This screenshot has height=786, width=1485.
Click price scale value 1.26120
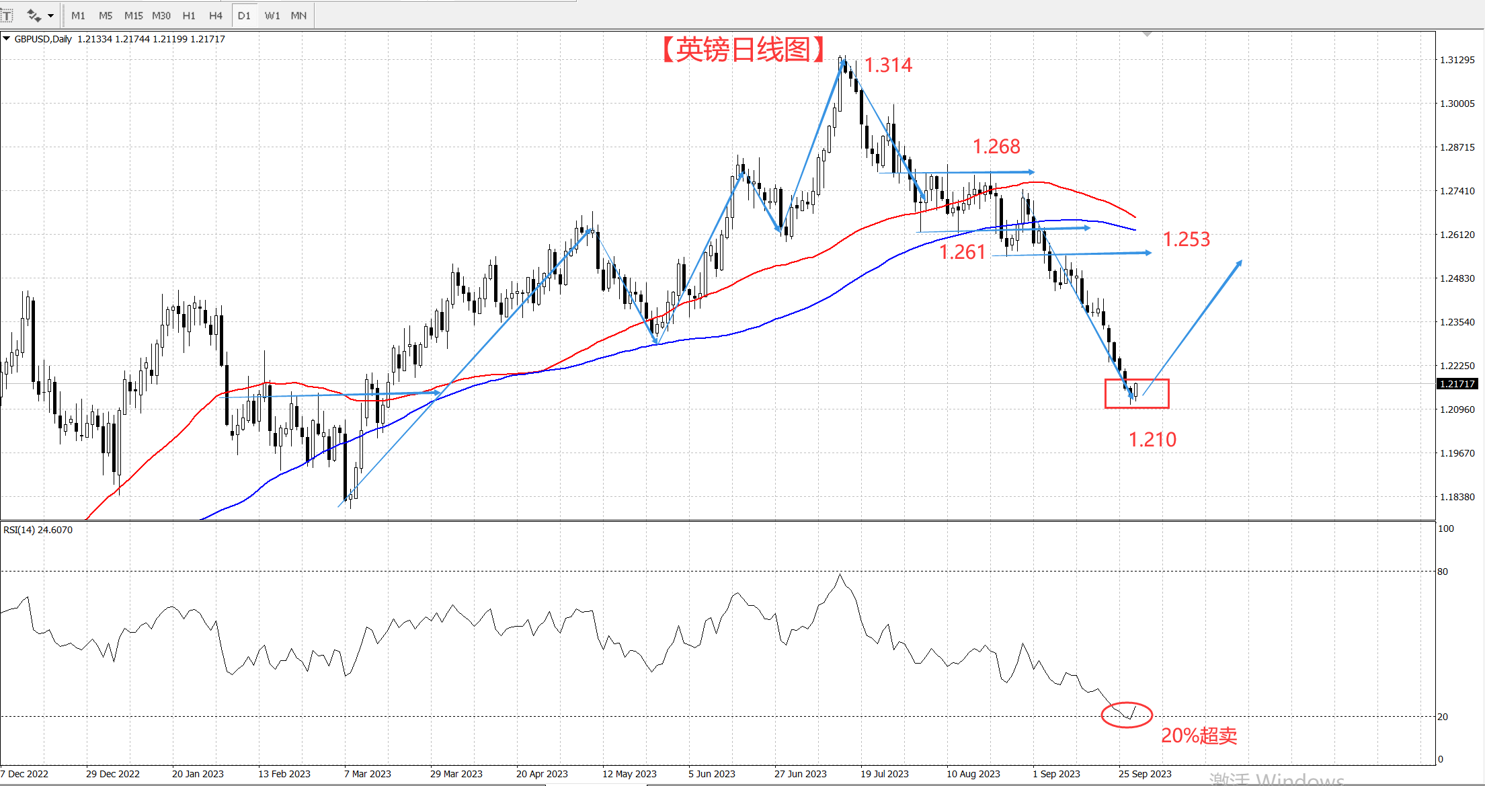tap(1457, 235)
